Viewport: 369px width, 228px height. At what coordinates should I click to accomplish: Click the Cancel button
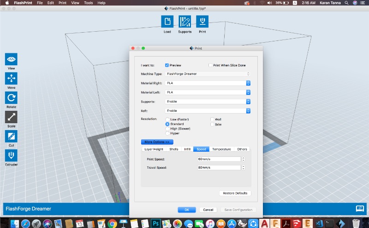[x=208, y=210]
